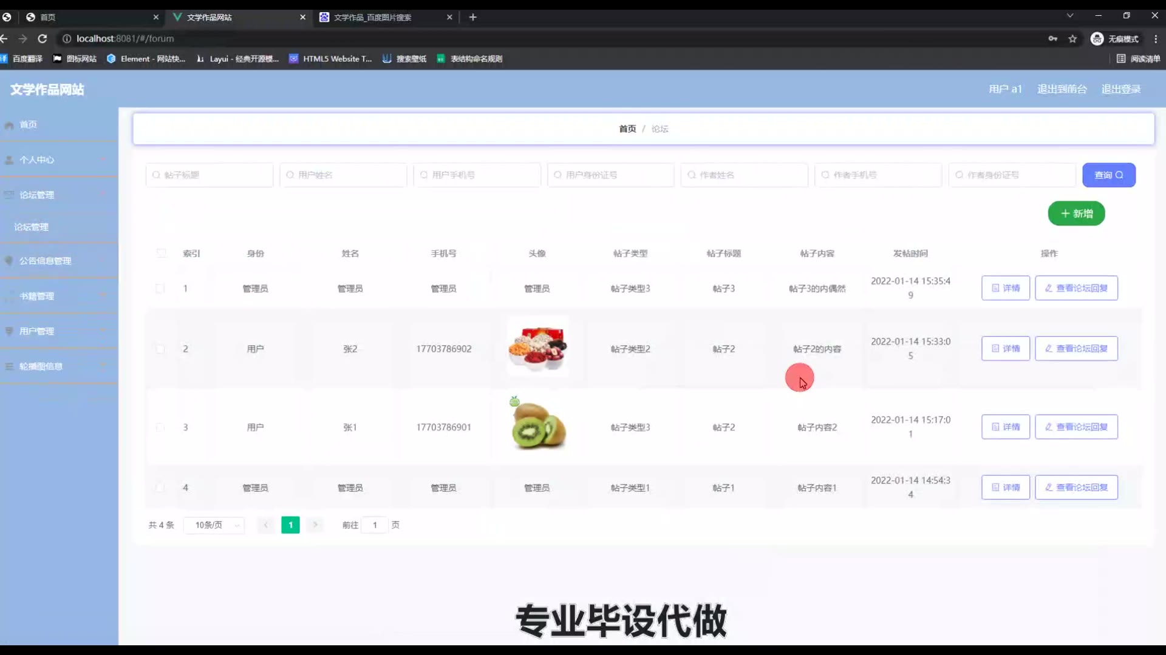Click the 查询 search button

(x=1108, y=175)
